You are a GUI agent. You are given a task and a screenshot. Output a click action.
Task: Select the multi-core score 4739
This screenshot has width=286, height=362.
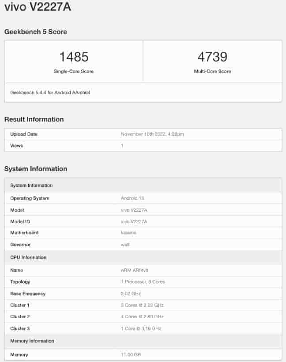(x=212, y=57)
